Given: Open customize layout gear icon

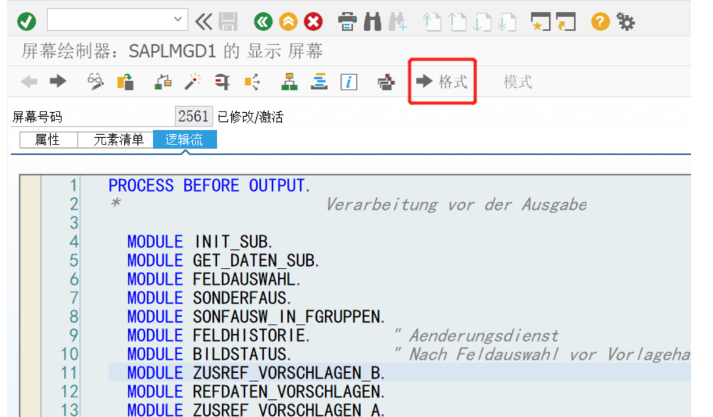Looking at the screenshot, I should point(625,21).
